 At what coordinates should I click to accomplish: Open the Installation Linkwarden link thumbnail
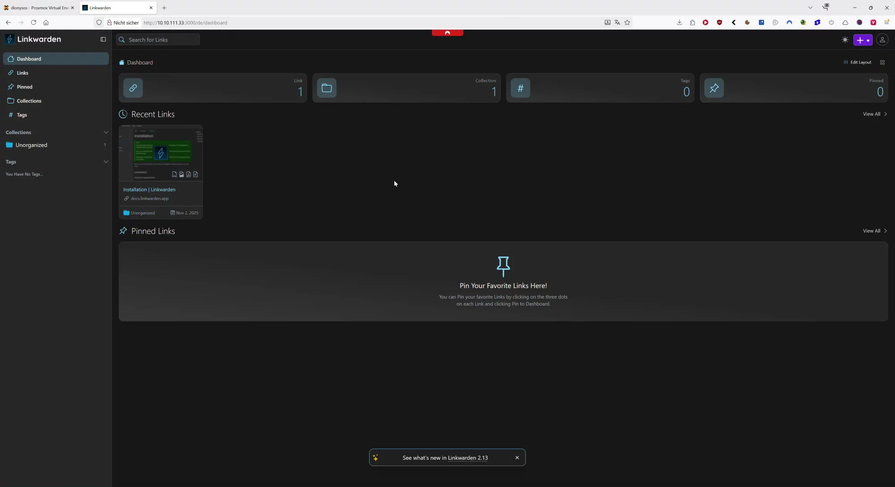pyautogui.click(x=161, y=153)
